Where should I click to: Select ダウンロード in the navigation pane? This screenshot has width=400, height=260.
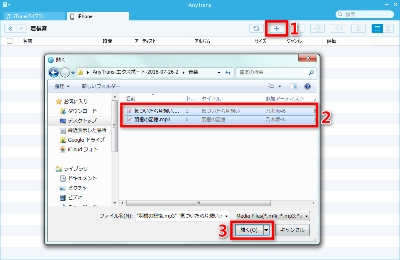pos(78,111)
